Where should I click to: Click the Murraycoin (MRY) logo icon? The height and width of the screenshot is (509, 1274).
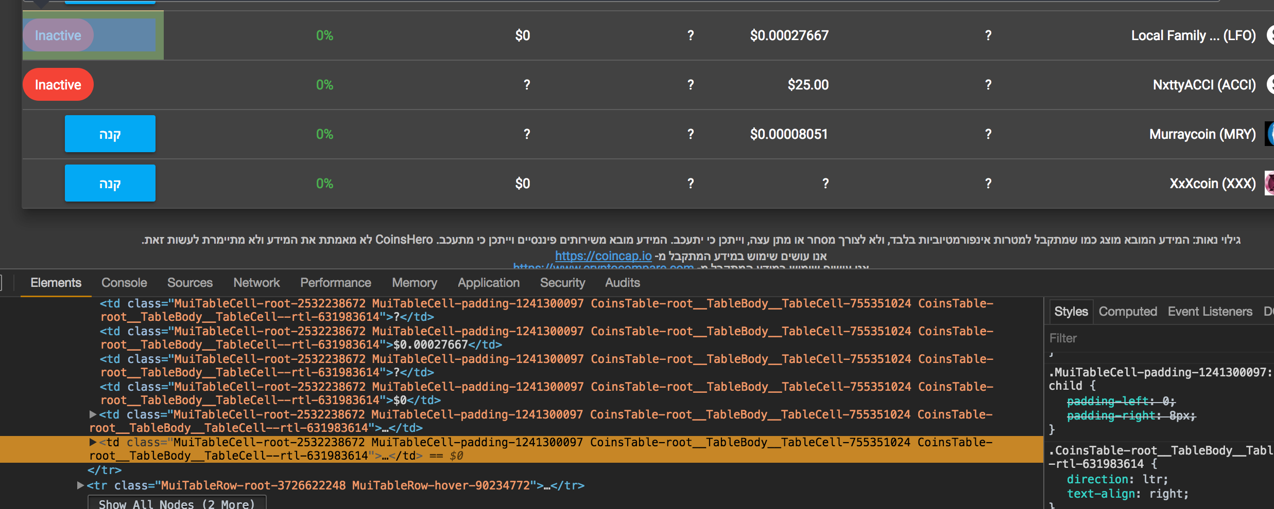[1269, 134]
